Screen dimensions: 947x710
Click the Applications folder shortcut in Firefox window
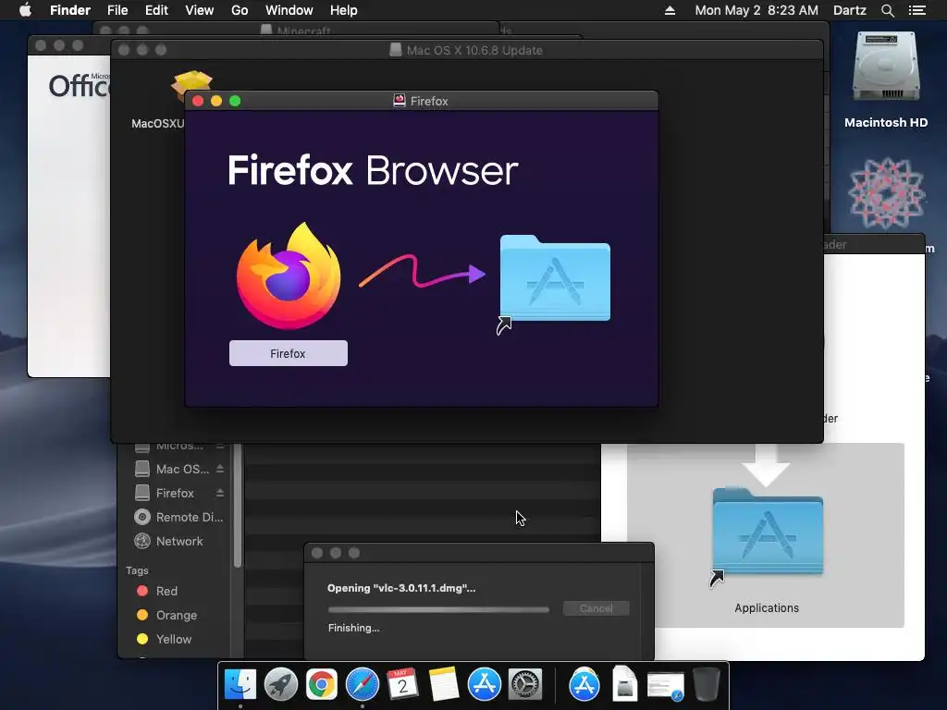click(555, 279)
